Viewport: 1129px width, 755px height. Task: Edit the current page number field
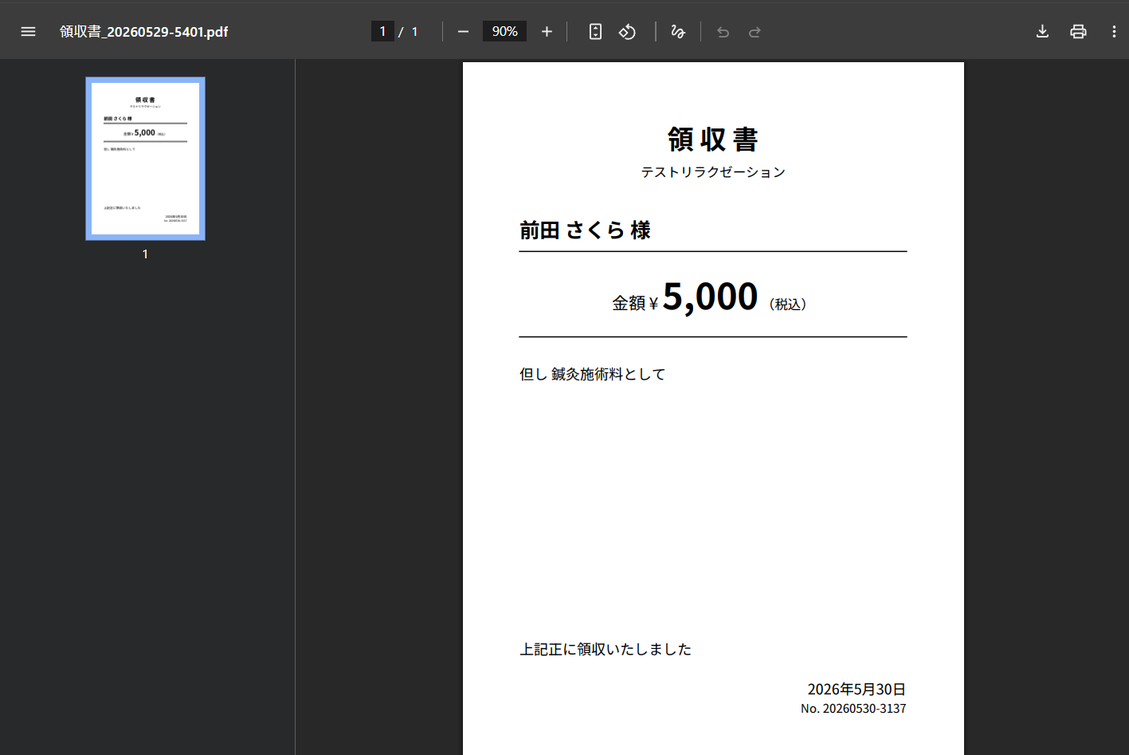(x=382, y=31)
